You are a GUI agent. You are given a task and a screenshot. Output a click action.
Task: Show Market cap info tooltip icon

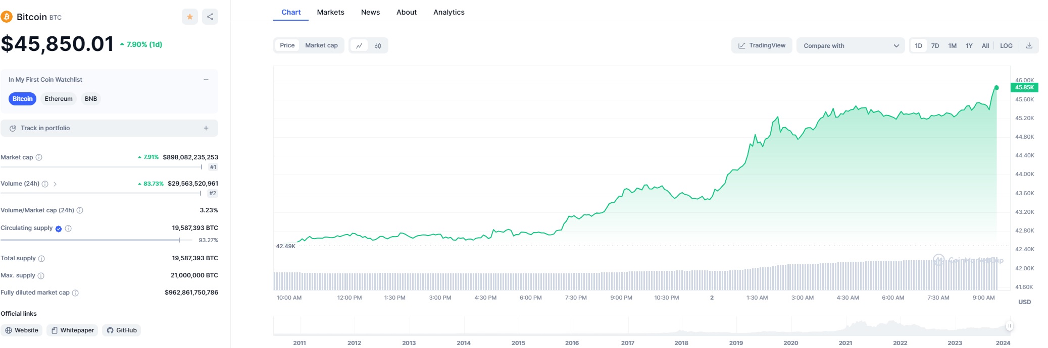pyautogui.click(x=39, y=157)
